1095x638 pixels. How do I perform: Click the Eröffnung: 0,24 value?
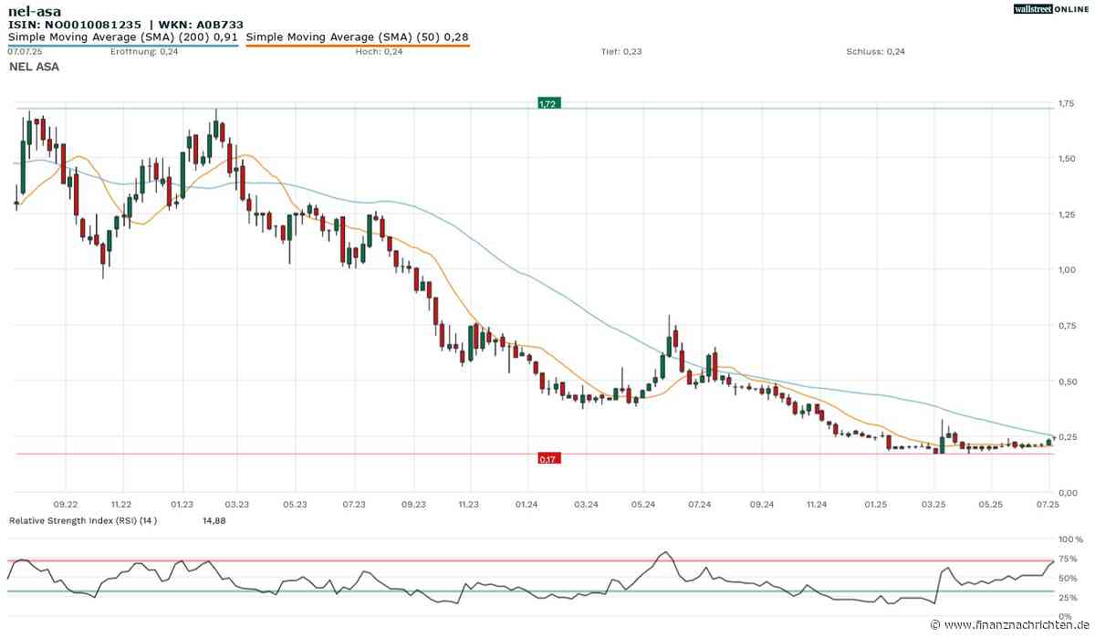click(x=144, y=52)
